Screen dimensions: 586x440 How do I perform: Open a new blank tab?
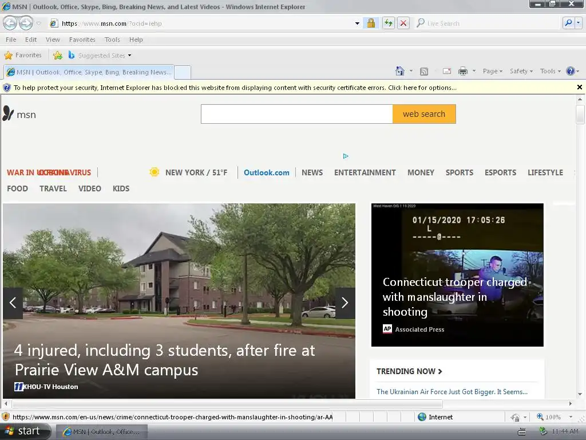point(183,72)
